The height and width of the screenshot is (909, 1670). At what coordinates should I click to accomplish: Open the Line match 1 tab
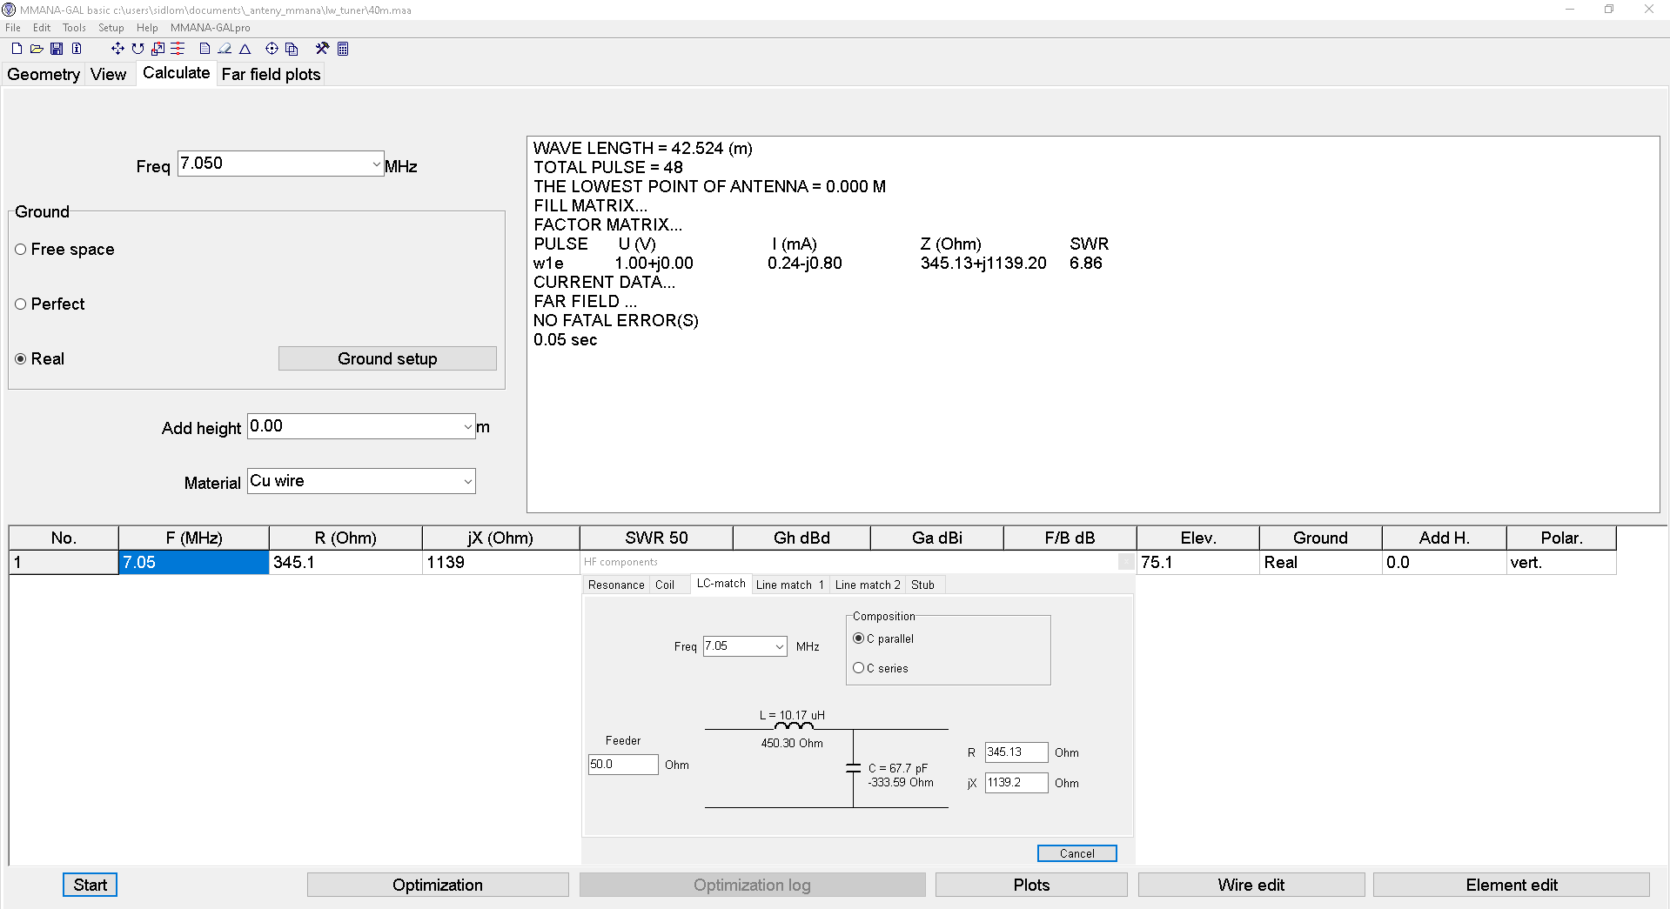(x=789, y=585)
